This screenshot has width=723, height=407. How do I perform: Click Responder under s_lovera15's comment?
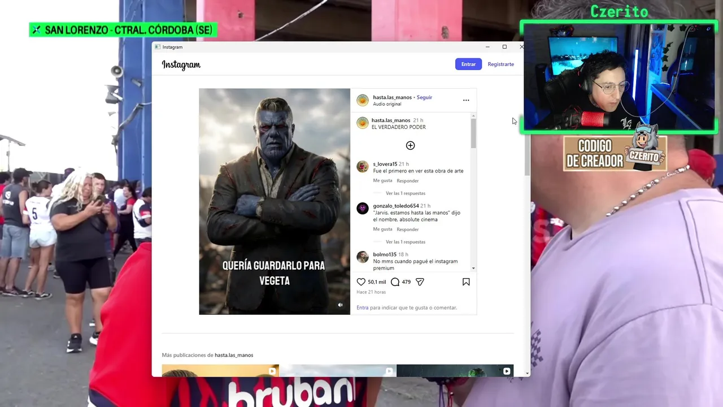pos(408,181)
